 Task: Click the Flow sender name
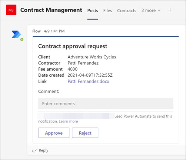pos(36,31)
